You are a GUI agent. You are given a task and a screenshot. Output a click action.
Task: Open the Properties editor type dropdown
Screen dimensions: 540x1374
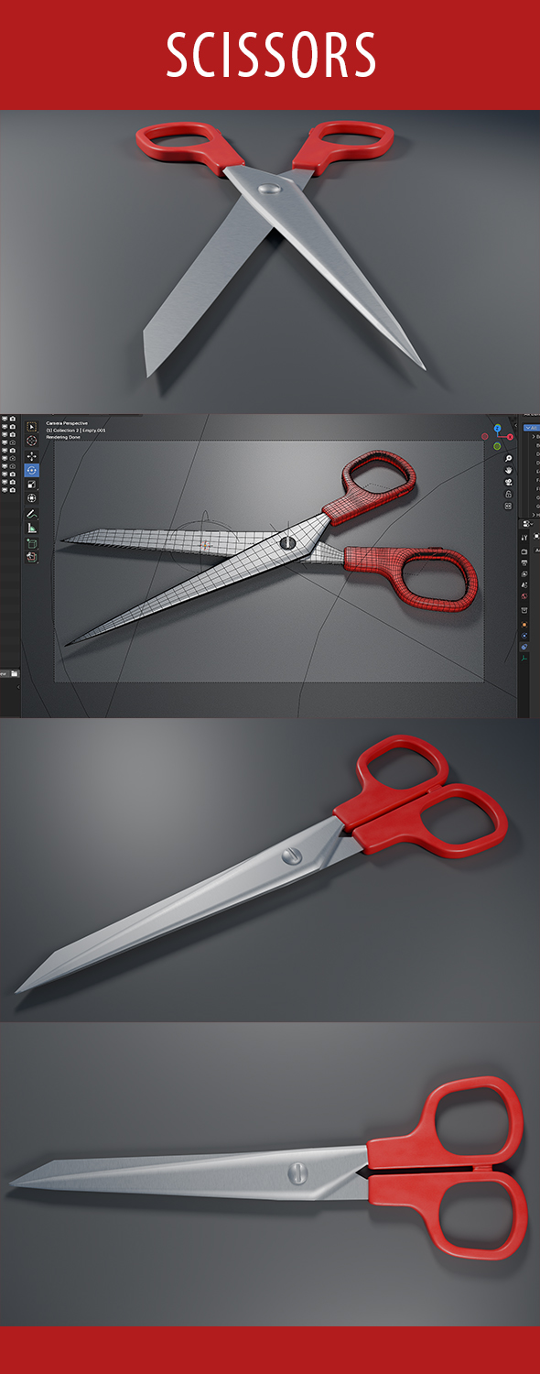tap(527, 524)
